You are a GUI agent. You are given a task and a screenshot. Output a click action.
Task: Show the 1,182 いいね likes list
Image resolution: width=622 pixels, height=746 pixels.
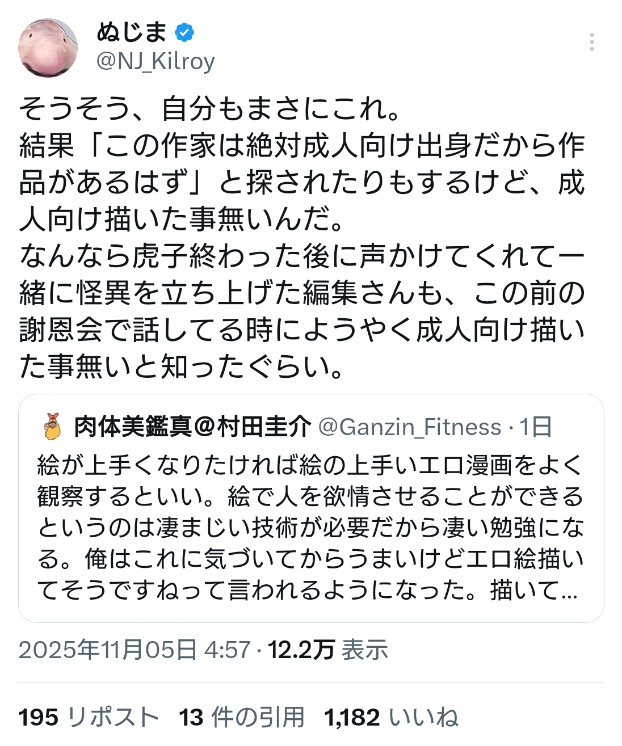[x=391, y=718]
